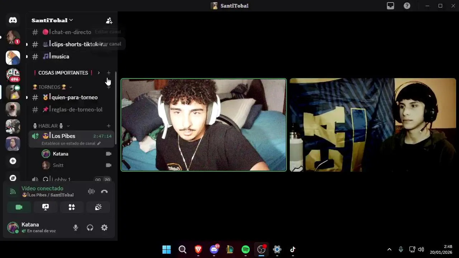459x258 pixels.
Task: Open taskbar clock and date
Action: coord(441,249)
